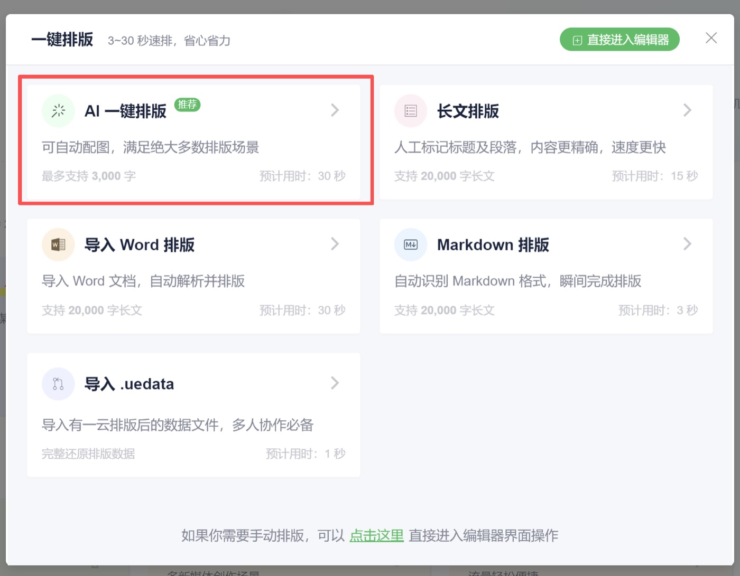Viewport: 740px width, 576px height.
Task: Open Markdown 排版 via its chevron arrow
Action: [687, 244]
